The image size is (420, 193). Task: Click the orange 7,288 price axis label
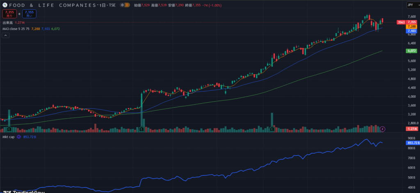pyautogui.click(x=412, y=27)
